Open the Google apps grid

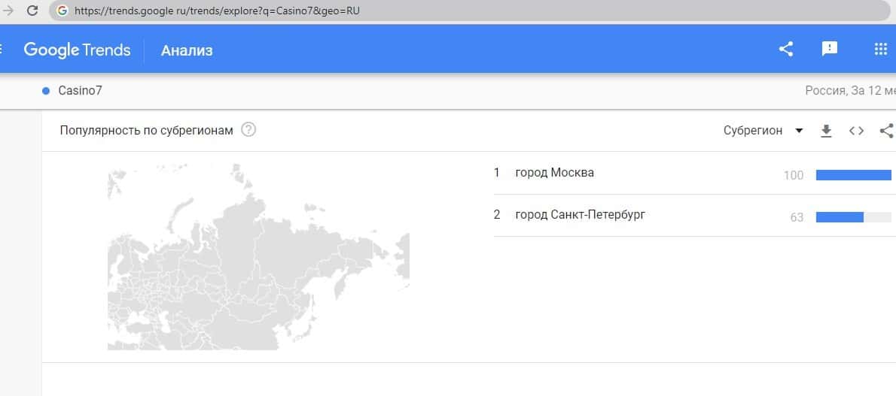[x=880, y=50]
